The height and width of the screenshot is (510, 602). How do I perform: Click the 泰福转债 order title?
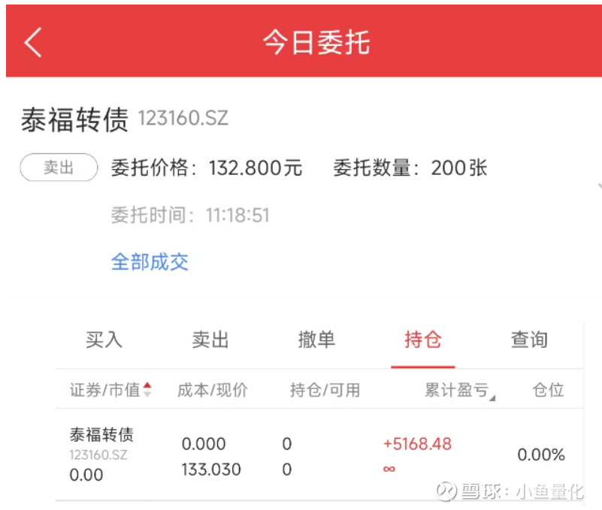[74, 119]
